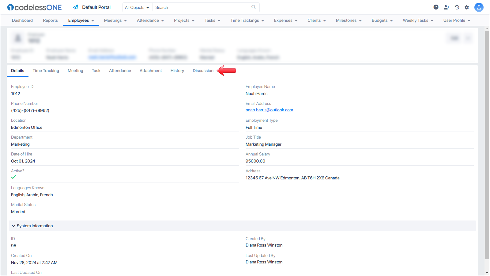Click the codelessONE logo

34,7
